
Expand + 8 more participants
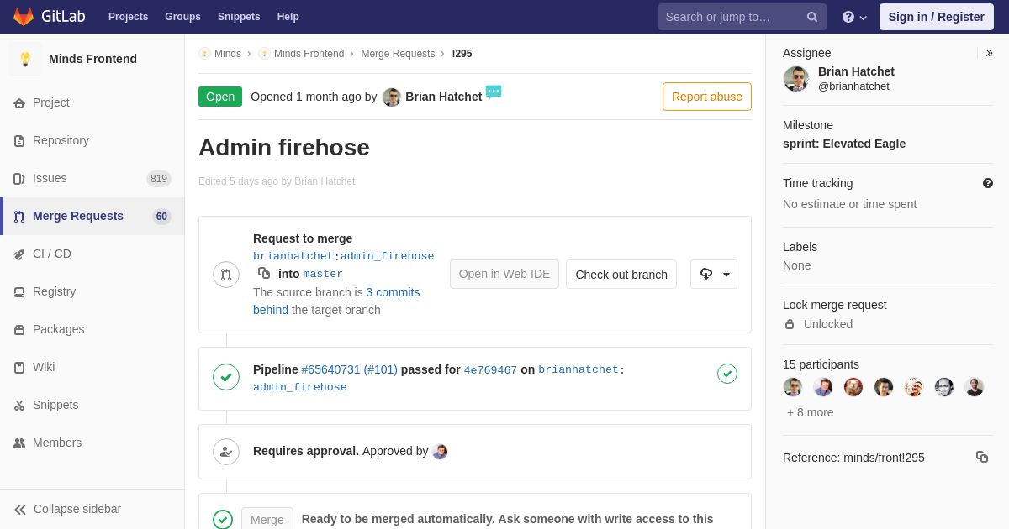811,412
